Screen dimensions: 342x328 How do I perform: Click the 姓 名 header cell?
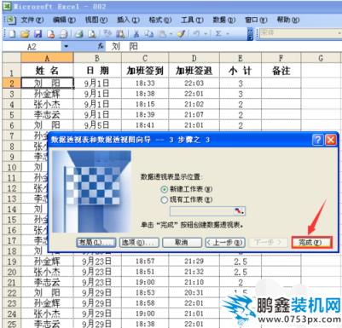click(x=47, y=71)
